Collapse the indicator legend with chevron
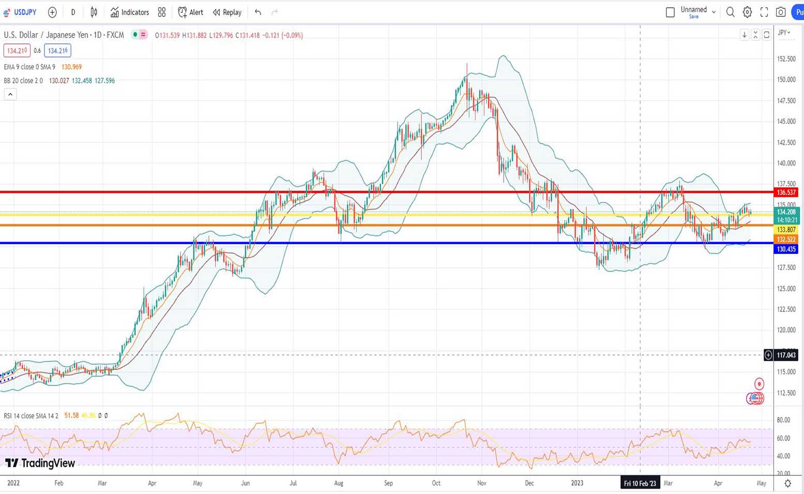Screen dimensions: 804x494 pos(10,94)
